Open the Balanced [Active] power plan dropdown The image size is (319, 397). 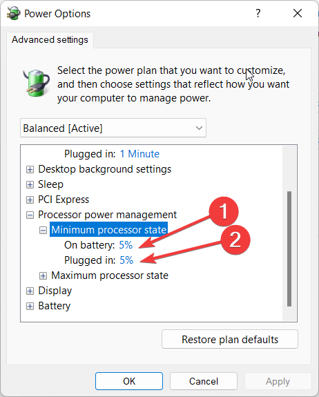click(x=113, y=128)
